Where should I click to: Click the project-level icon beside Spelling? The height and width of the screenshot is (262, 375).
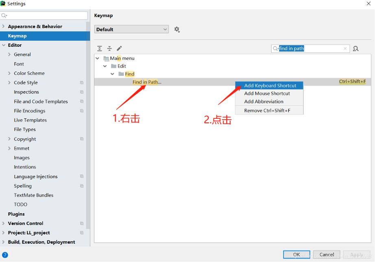pyautogui.click(x=82, y=186)
